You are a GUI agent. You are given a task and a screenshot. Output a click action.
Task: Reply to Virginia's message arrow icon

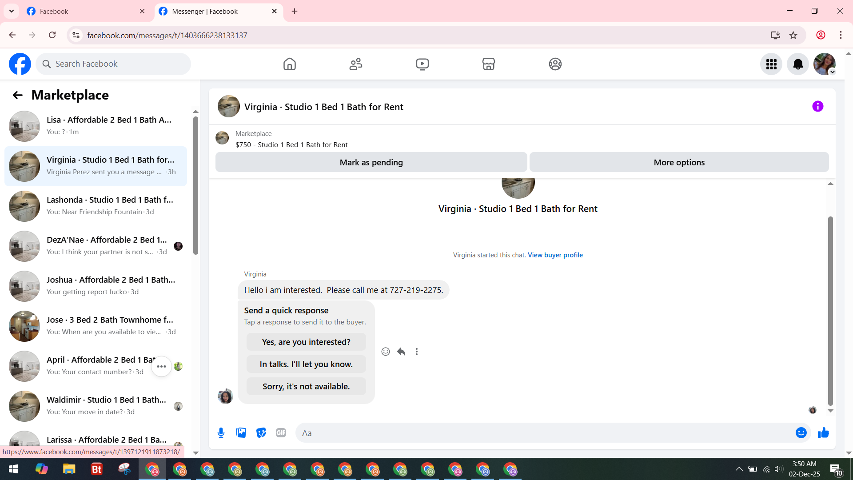pos(401,352)
